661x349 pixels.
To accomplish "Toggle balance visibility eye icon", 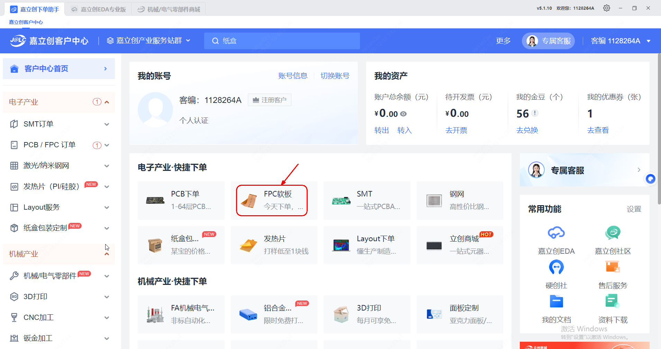I will pos(404,114).
